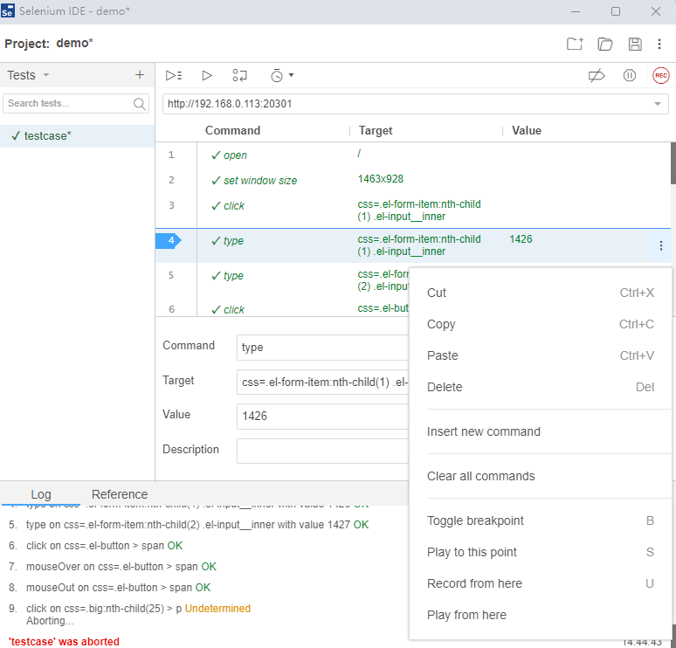The height and width of the screenshot is (648, 676).
Task: Open project more options menu
Action: coord(659,44)
